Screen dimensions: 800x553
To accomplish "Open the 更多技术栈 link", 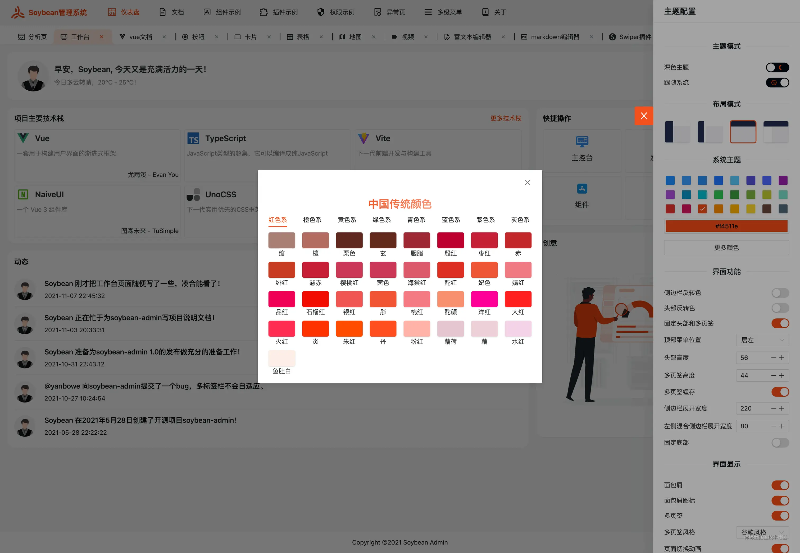I will [506, 118].
